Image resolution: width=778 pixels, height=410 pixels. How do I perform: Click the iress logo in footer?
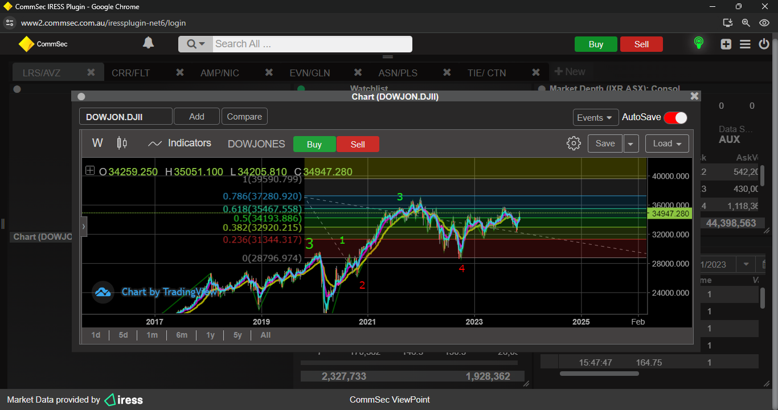tap(124, 400)
